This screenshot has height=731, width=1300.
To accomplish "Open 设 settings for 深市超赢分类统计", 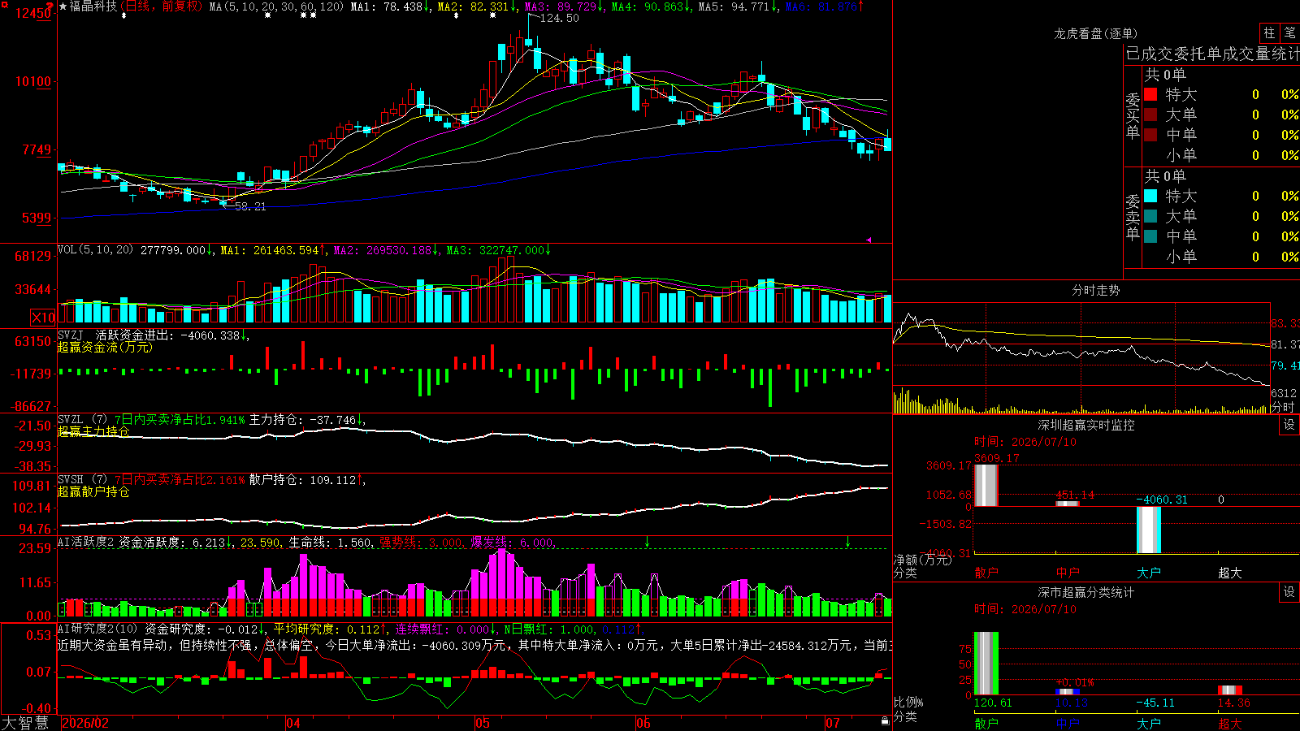I will click(x=1289, y=592).
